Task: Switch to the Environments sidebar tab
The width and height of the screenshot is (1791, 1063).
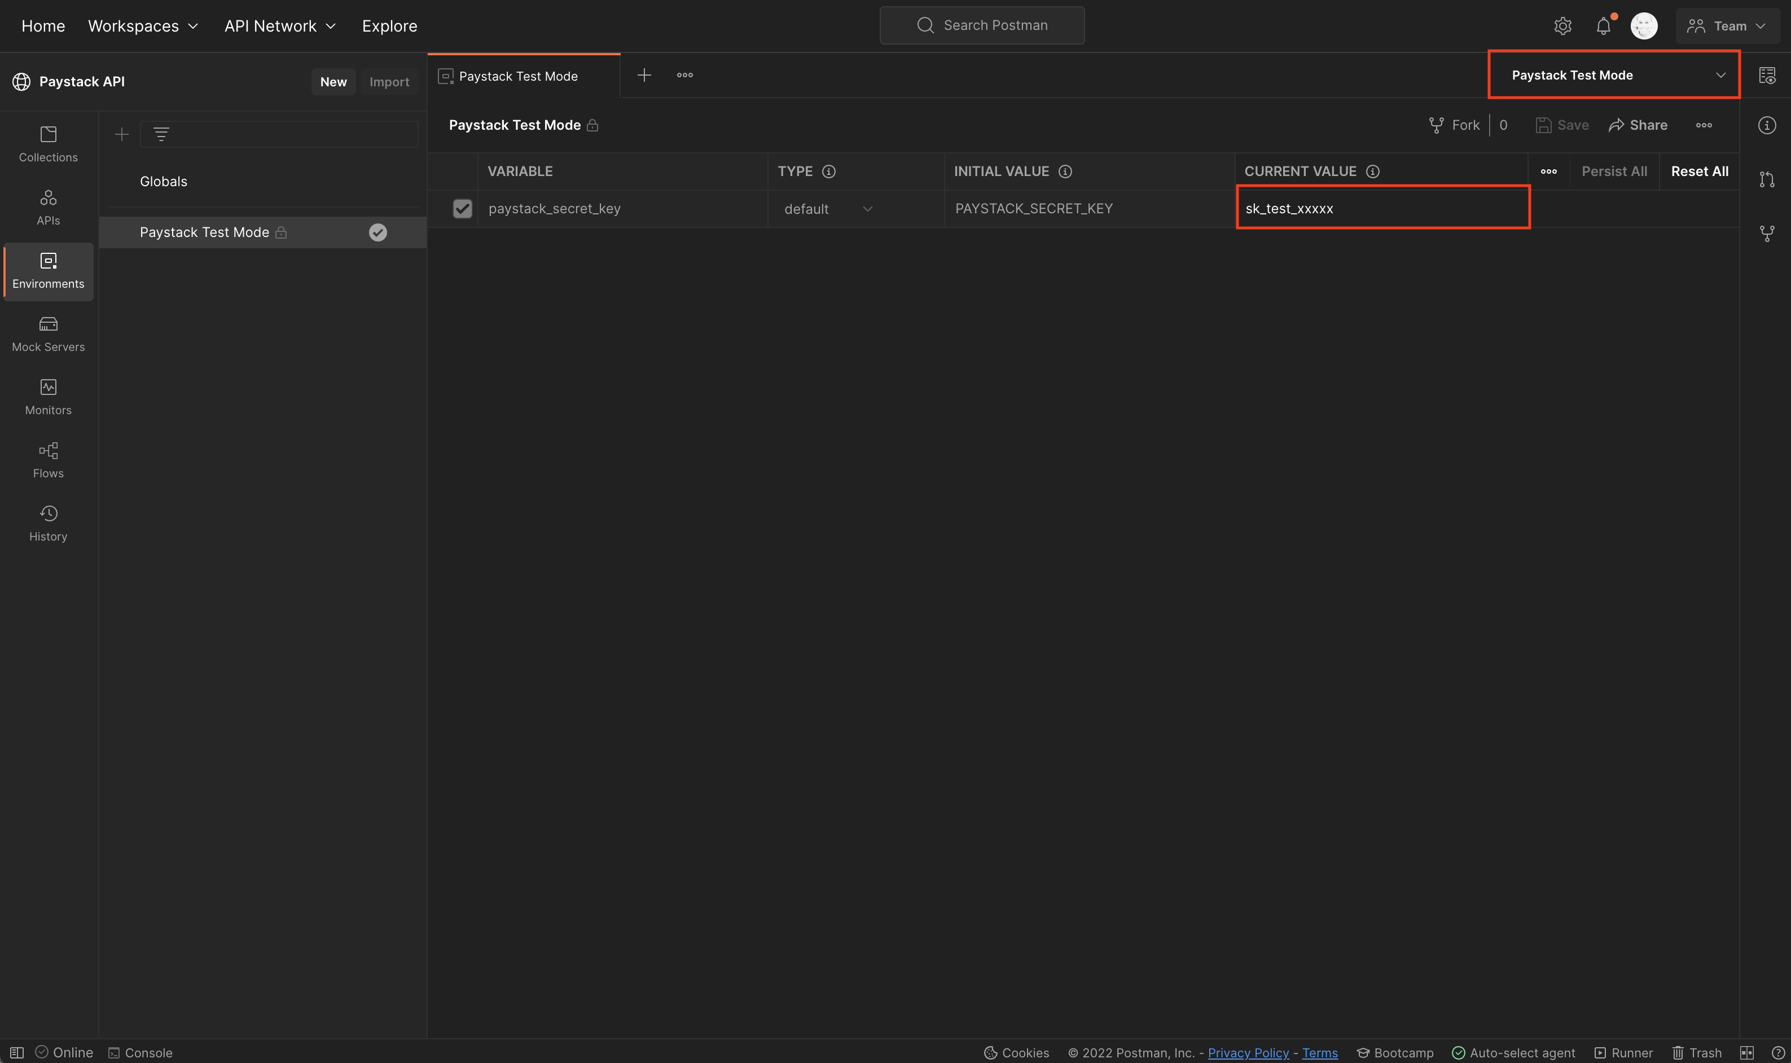Action: tap(48, 271)
